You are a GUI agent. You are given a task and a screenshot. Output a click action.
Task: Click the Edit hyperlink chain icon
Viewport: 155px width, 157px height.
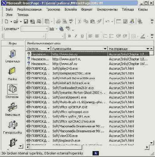(68, 28)
